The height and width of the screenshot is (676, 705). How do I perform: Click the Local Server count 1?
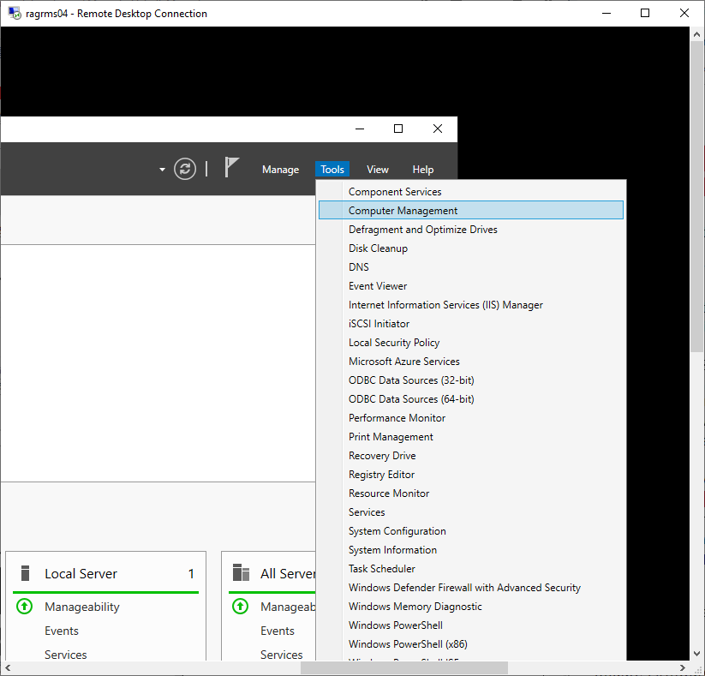191,574
